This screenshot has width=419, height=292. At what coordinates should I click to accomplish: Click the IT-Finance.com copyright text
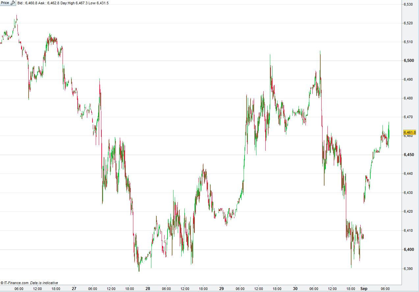[x=14, y=283]
